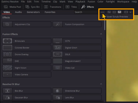Screen dimensions: 138x103
Task: Open the Effects panel
Action: (x=88, y=7)
